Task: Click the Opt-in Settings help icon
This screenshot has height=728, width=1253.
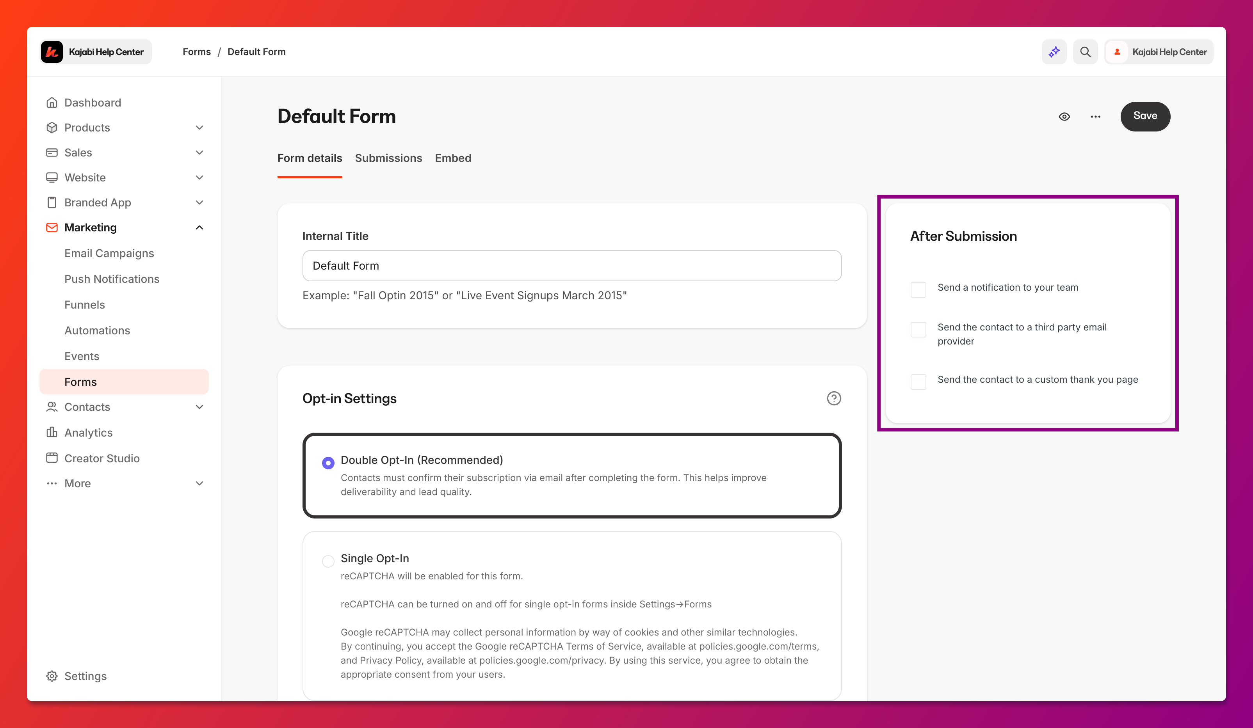Action: (x=834, y=399)
